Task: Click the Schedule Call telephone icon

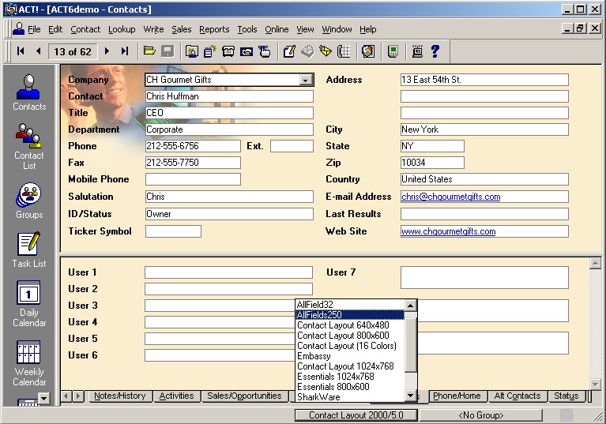Action: click(x=228, y=51)
